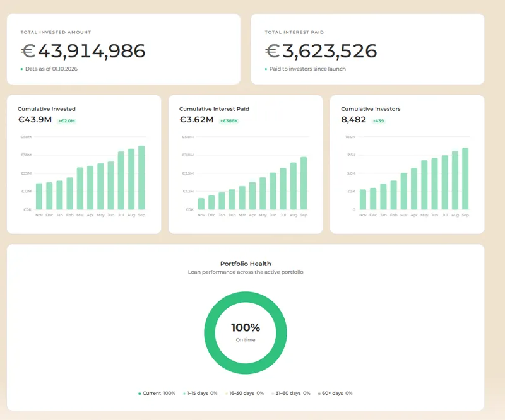The width and height of the screenshot is (505, 420).
Task: Click the Jun bar in Cumulative Interest Paid chart
Action: 273,191
